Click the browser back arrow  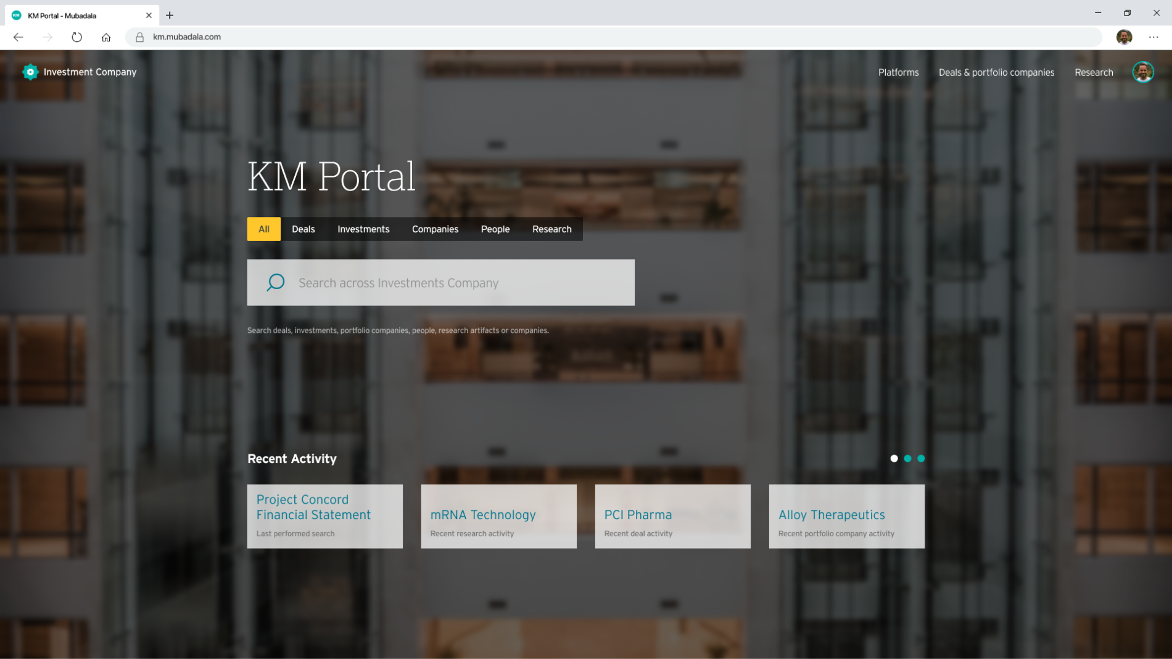coord(19,37)
